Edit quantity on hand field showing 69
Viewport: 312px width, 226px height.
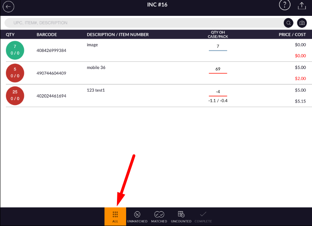(218, 69)
